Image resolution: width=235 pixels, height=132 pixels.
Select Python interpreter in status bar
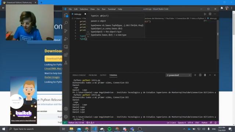(x=76, y=122)
